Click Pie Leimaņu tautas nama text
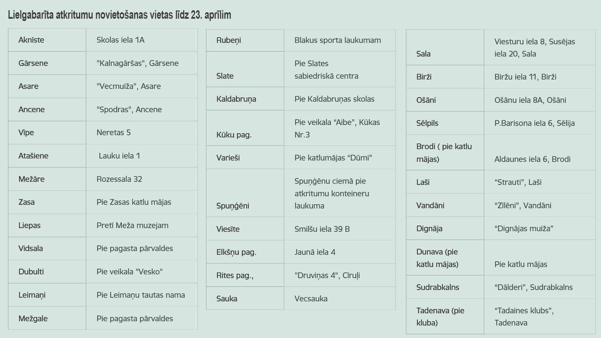Image resolution: width=601 pixels, height=338 pixels. tap(141, 295)
